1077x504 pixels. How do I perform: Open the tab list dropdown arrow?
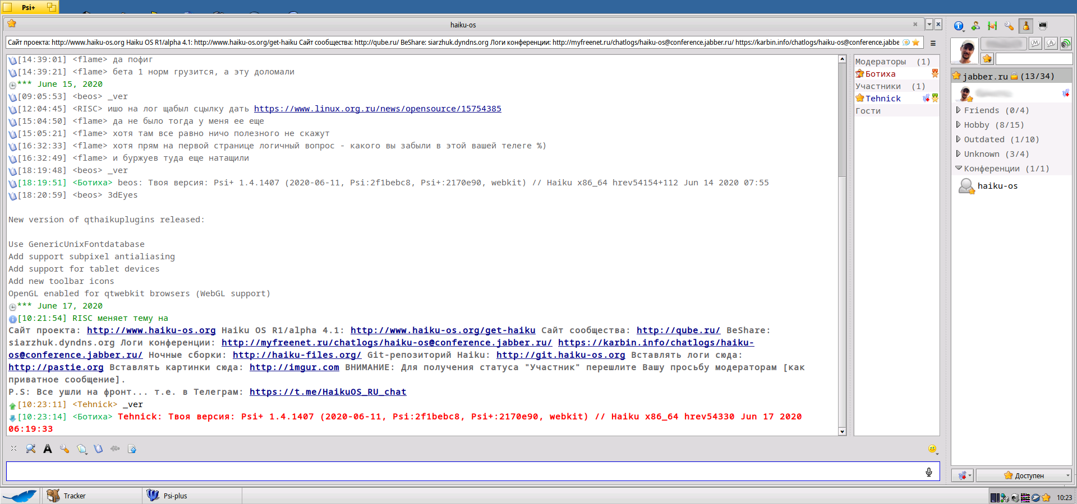click(x=929, y=25)
